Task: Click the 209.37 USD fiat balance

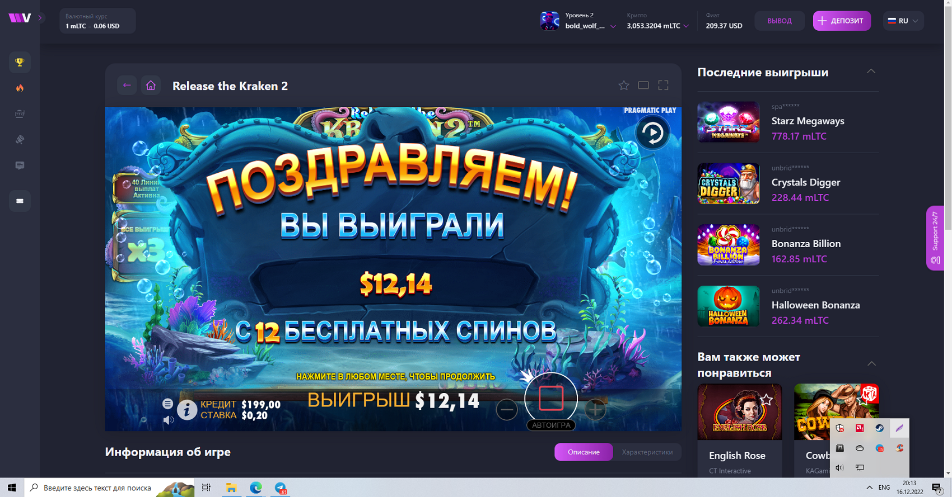Action: click(724, 26)
